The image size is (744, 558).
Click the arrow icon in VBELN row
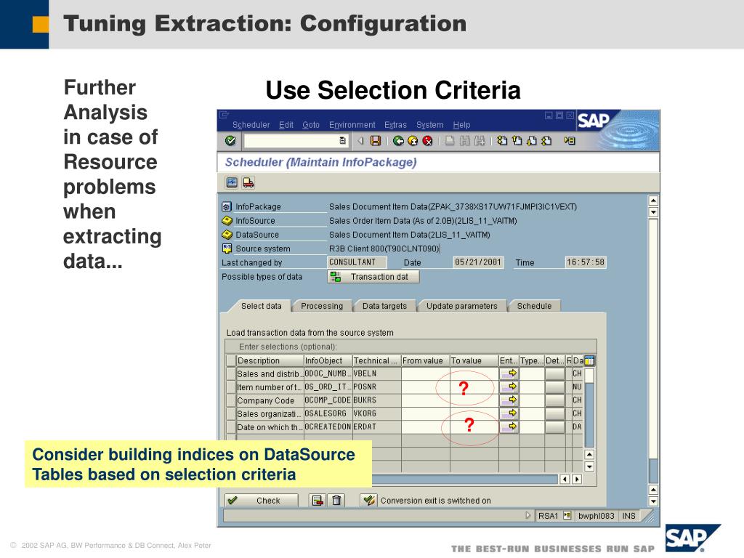tap(509, 374)
